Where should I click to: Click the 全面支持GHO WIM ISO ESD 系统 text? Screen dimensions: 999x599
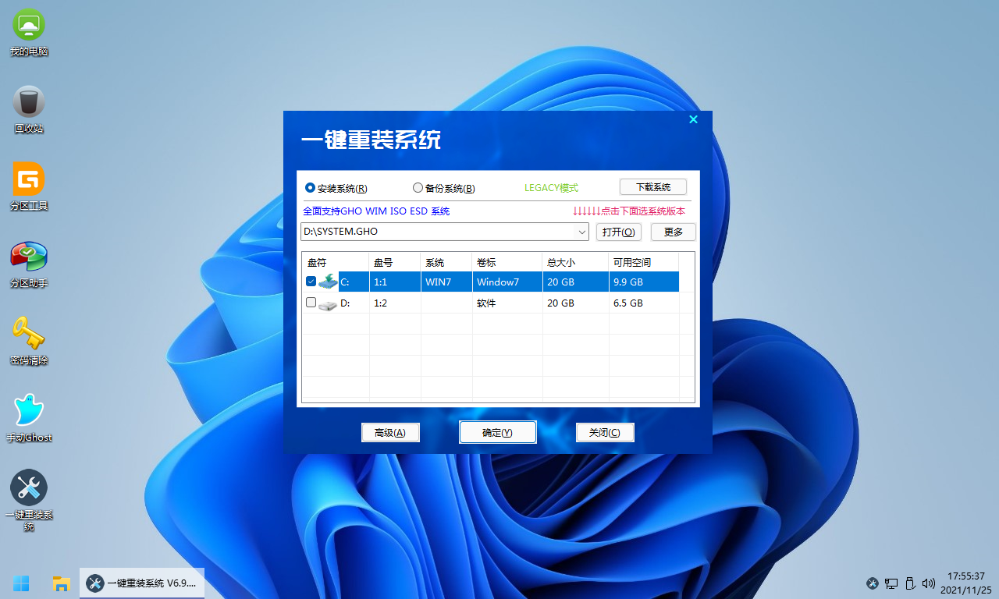click(376, 211)
